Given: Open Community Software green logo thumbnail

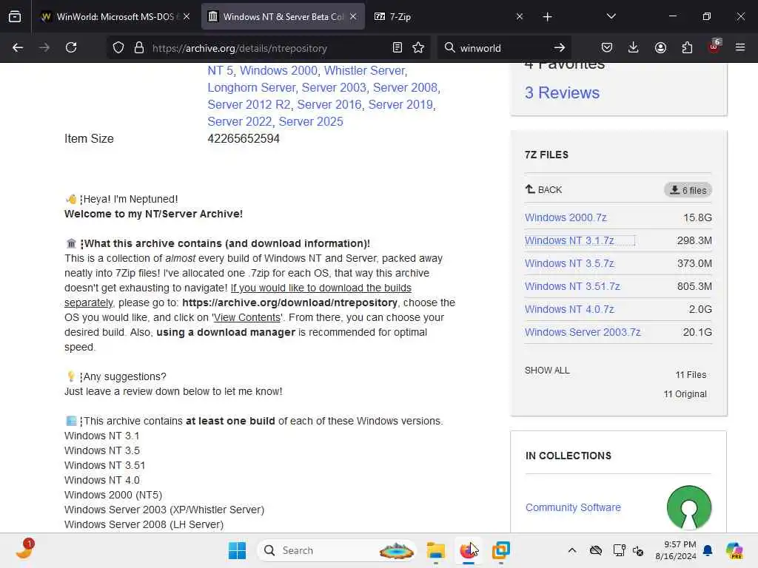Looking at the screenshot, I should pos(689,507).
